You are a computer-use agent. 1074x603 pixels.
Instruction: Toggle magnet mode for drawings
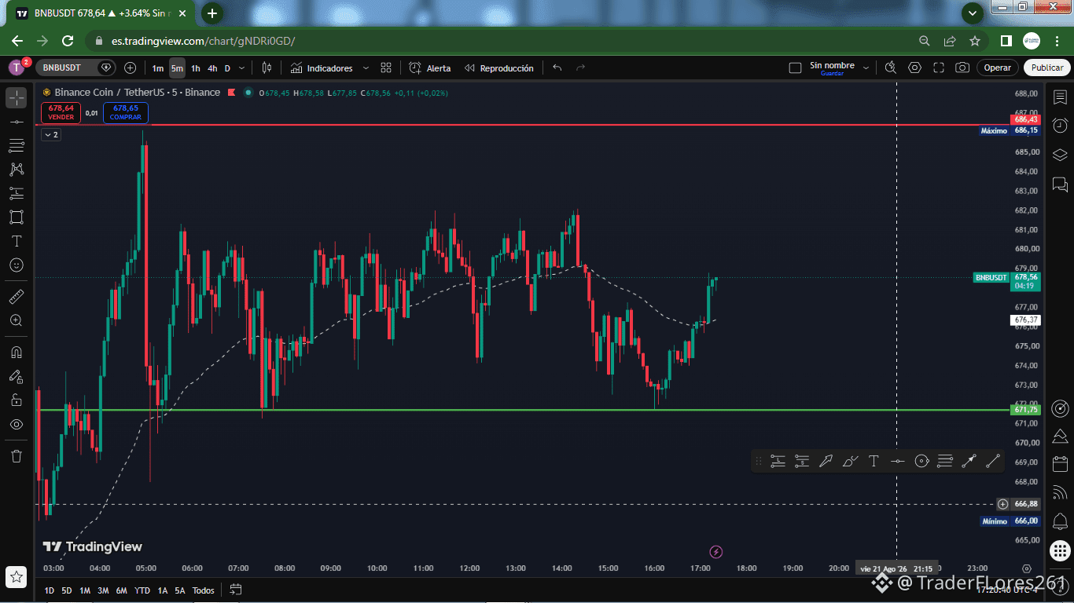pos(17,352)
